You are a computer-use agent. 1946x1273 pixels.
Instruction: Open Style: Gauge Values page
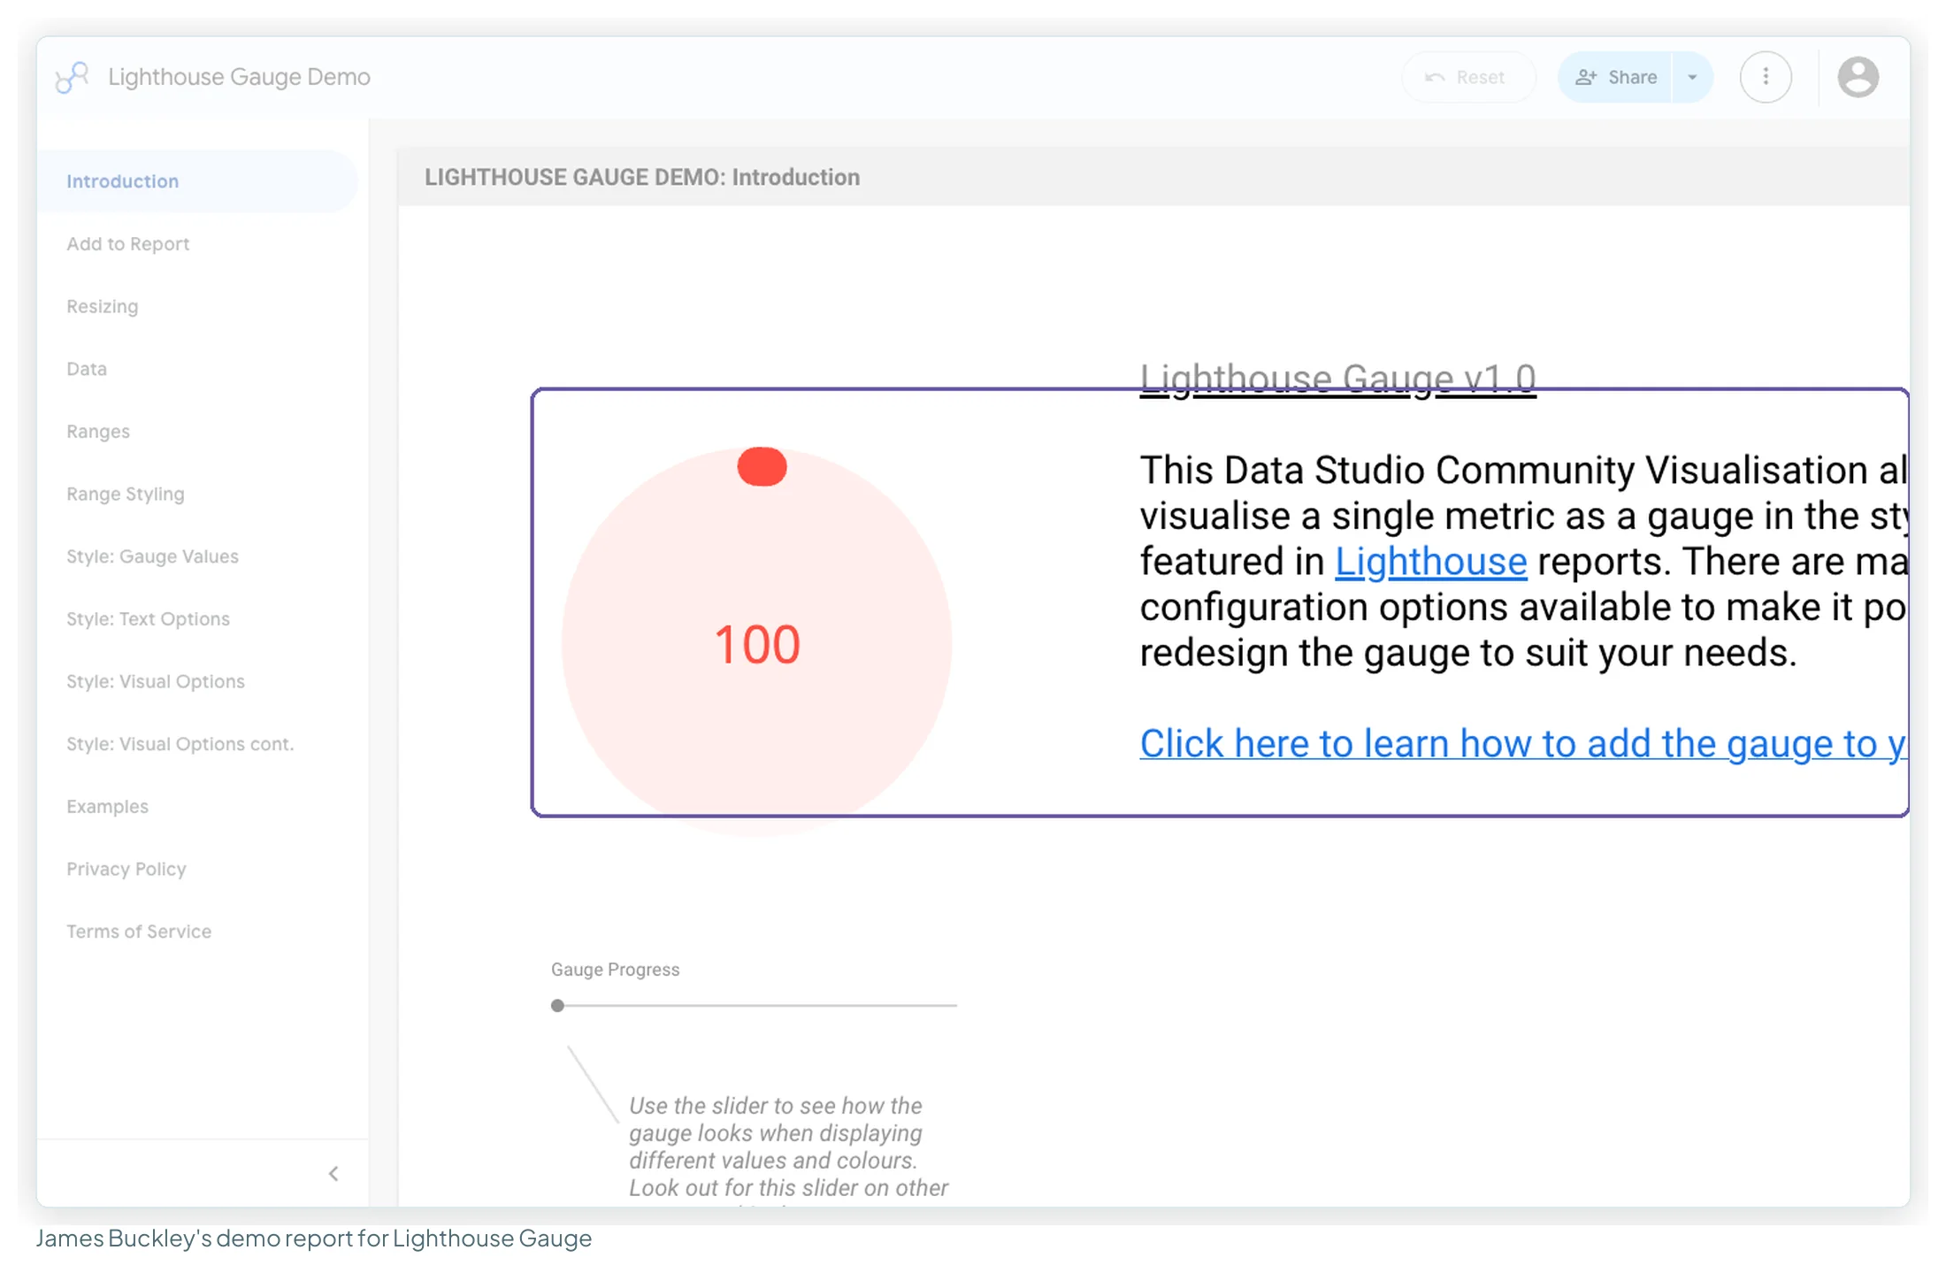coord(152,556)
